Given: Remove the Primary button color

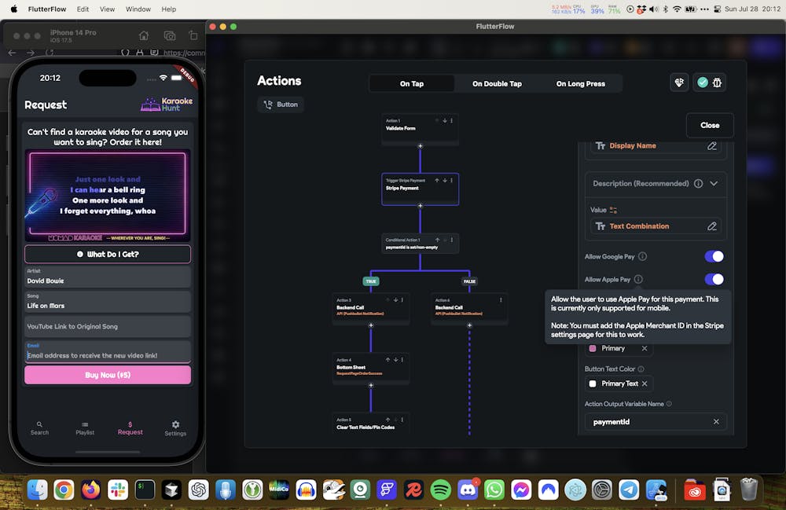Looking at the screenshot, I should [645, 348].
